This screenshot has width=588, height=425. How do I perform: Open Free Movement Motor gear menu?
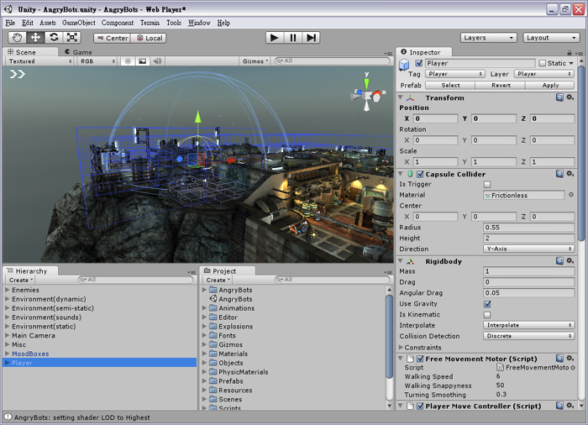click(x=570, y=359)
